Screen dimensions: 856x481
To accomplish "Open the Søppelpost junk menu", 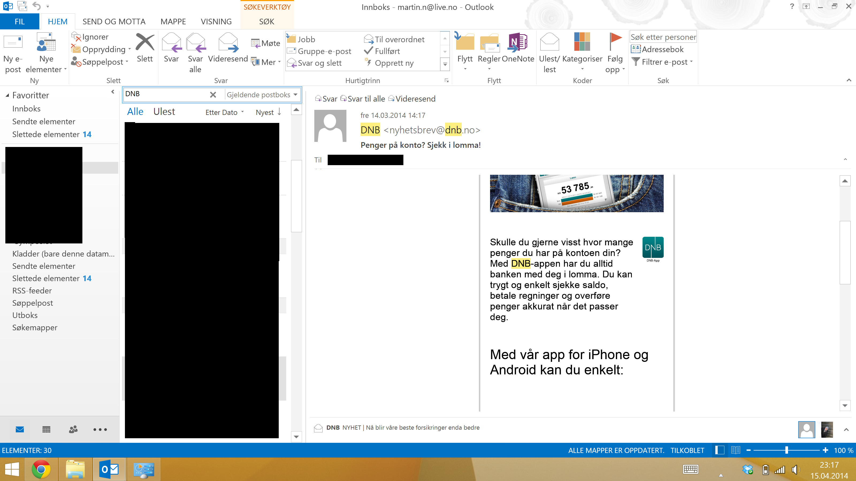I will (100, 62).
